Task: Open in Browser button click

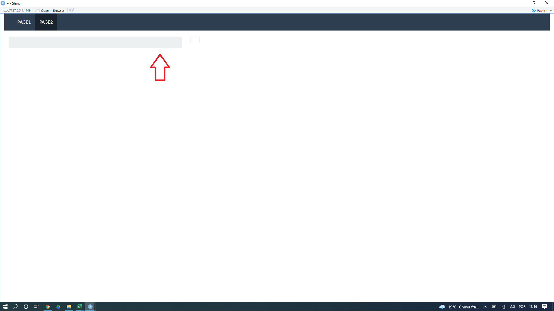Action: (49, 10)
